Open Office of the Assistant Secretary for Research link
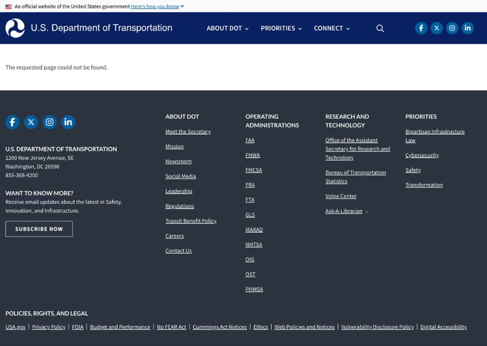 click(357, 149)
